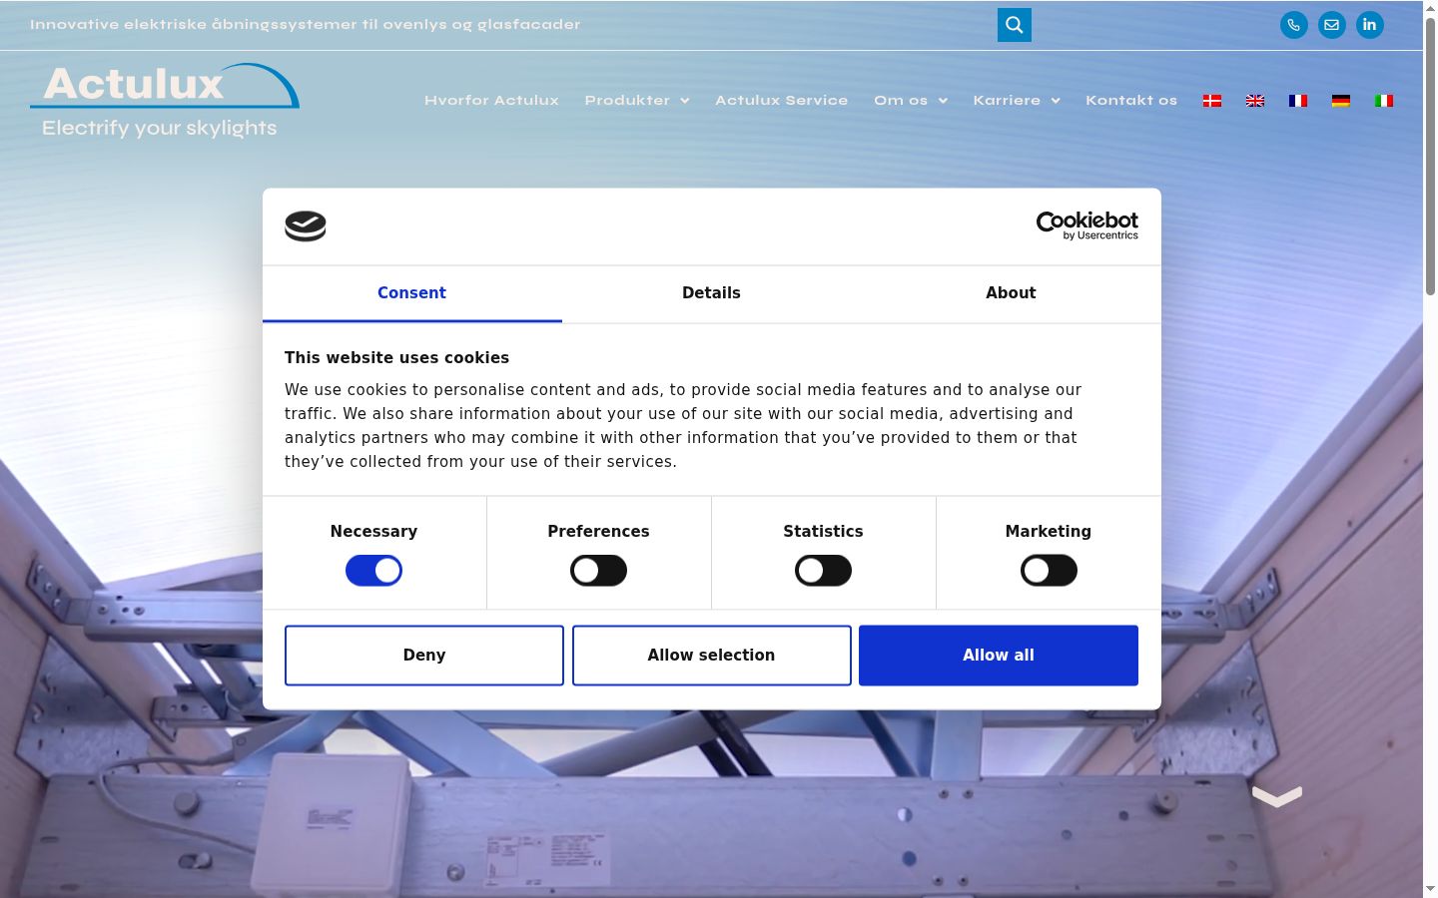Expand the Om os dropdown menu
1438x898 pixels.
point(911,101)
